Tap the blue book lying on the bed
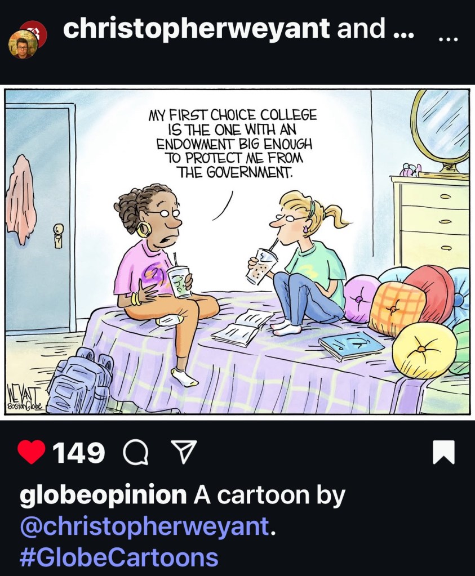 pyautogui.click(x=352, y=346)
